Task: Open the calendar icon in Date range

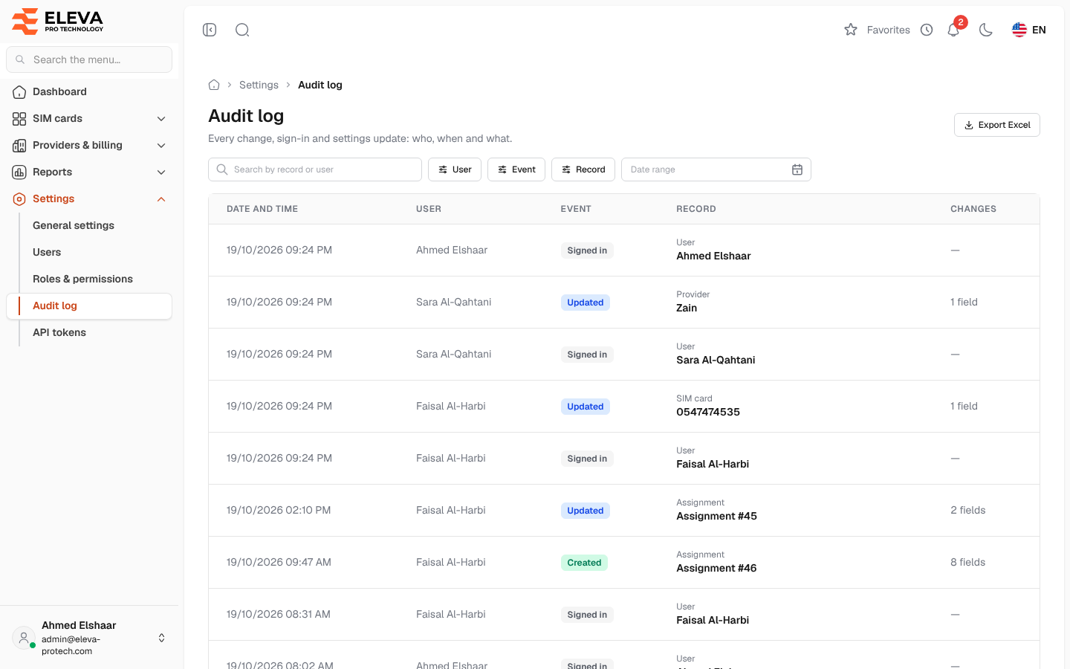Action: (x=797, y=169)
